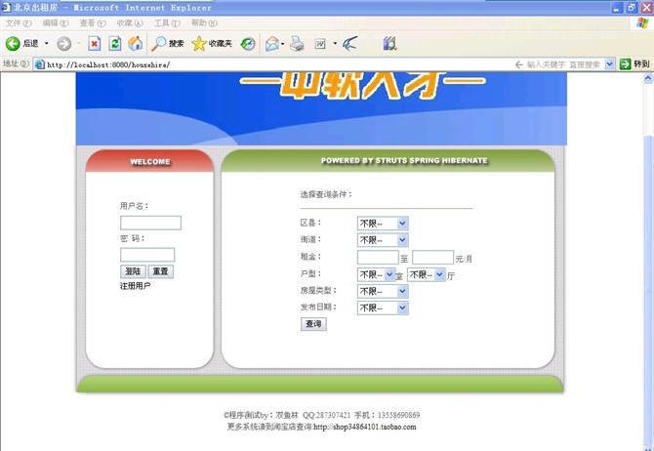Open the History/media round green icon
Viewport: 654px width, 451px height.
click(248, 43)
